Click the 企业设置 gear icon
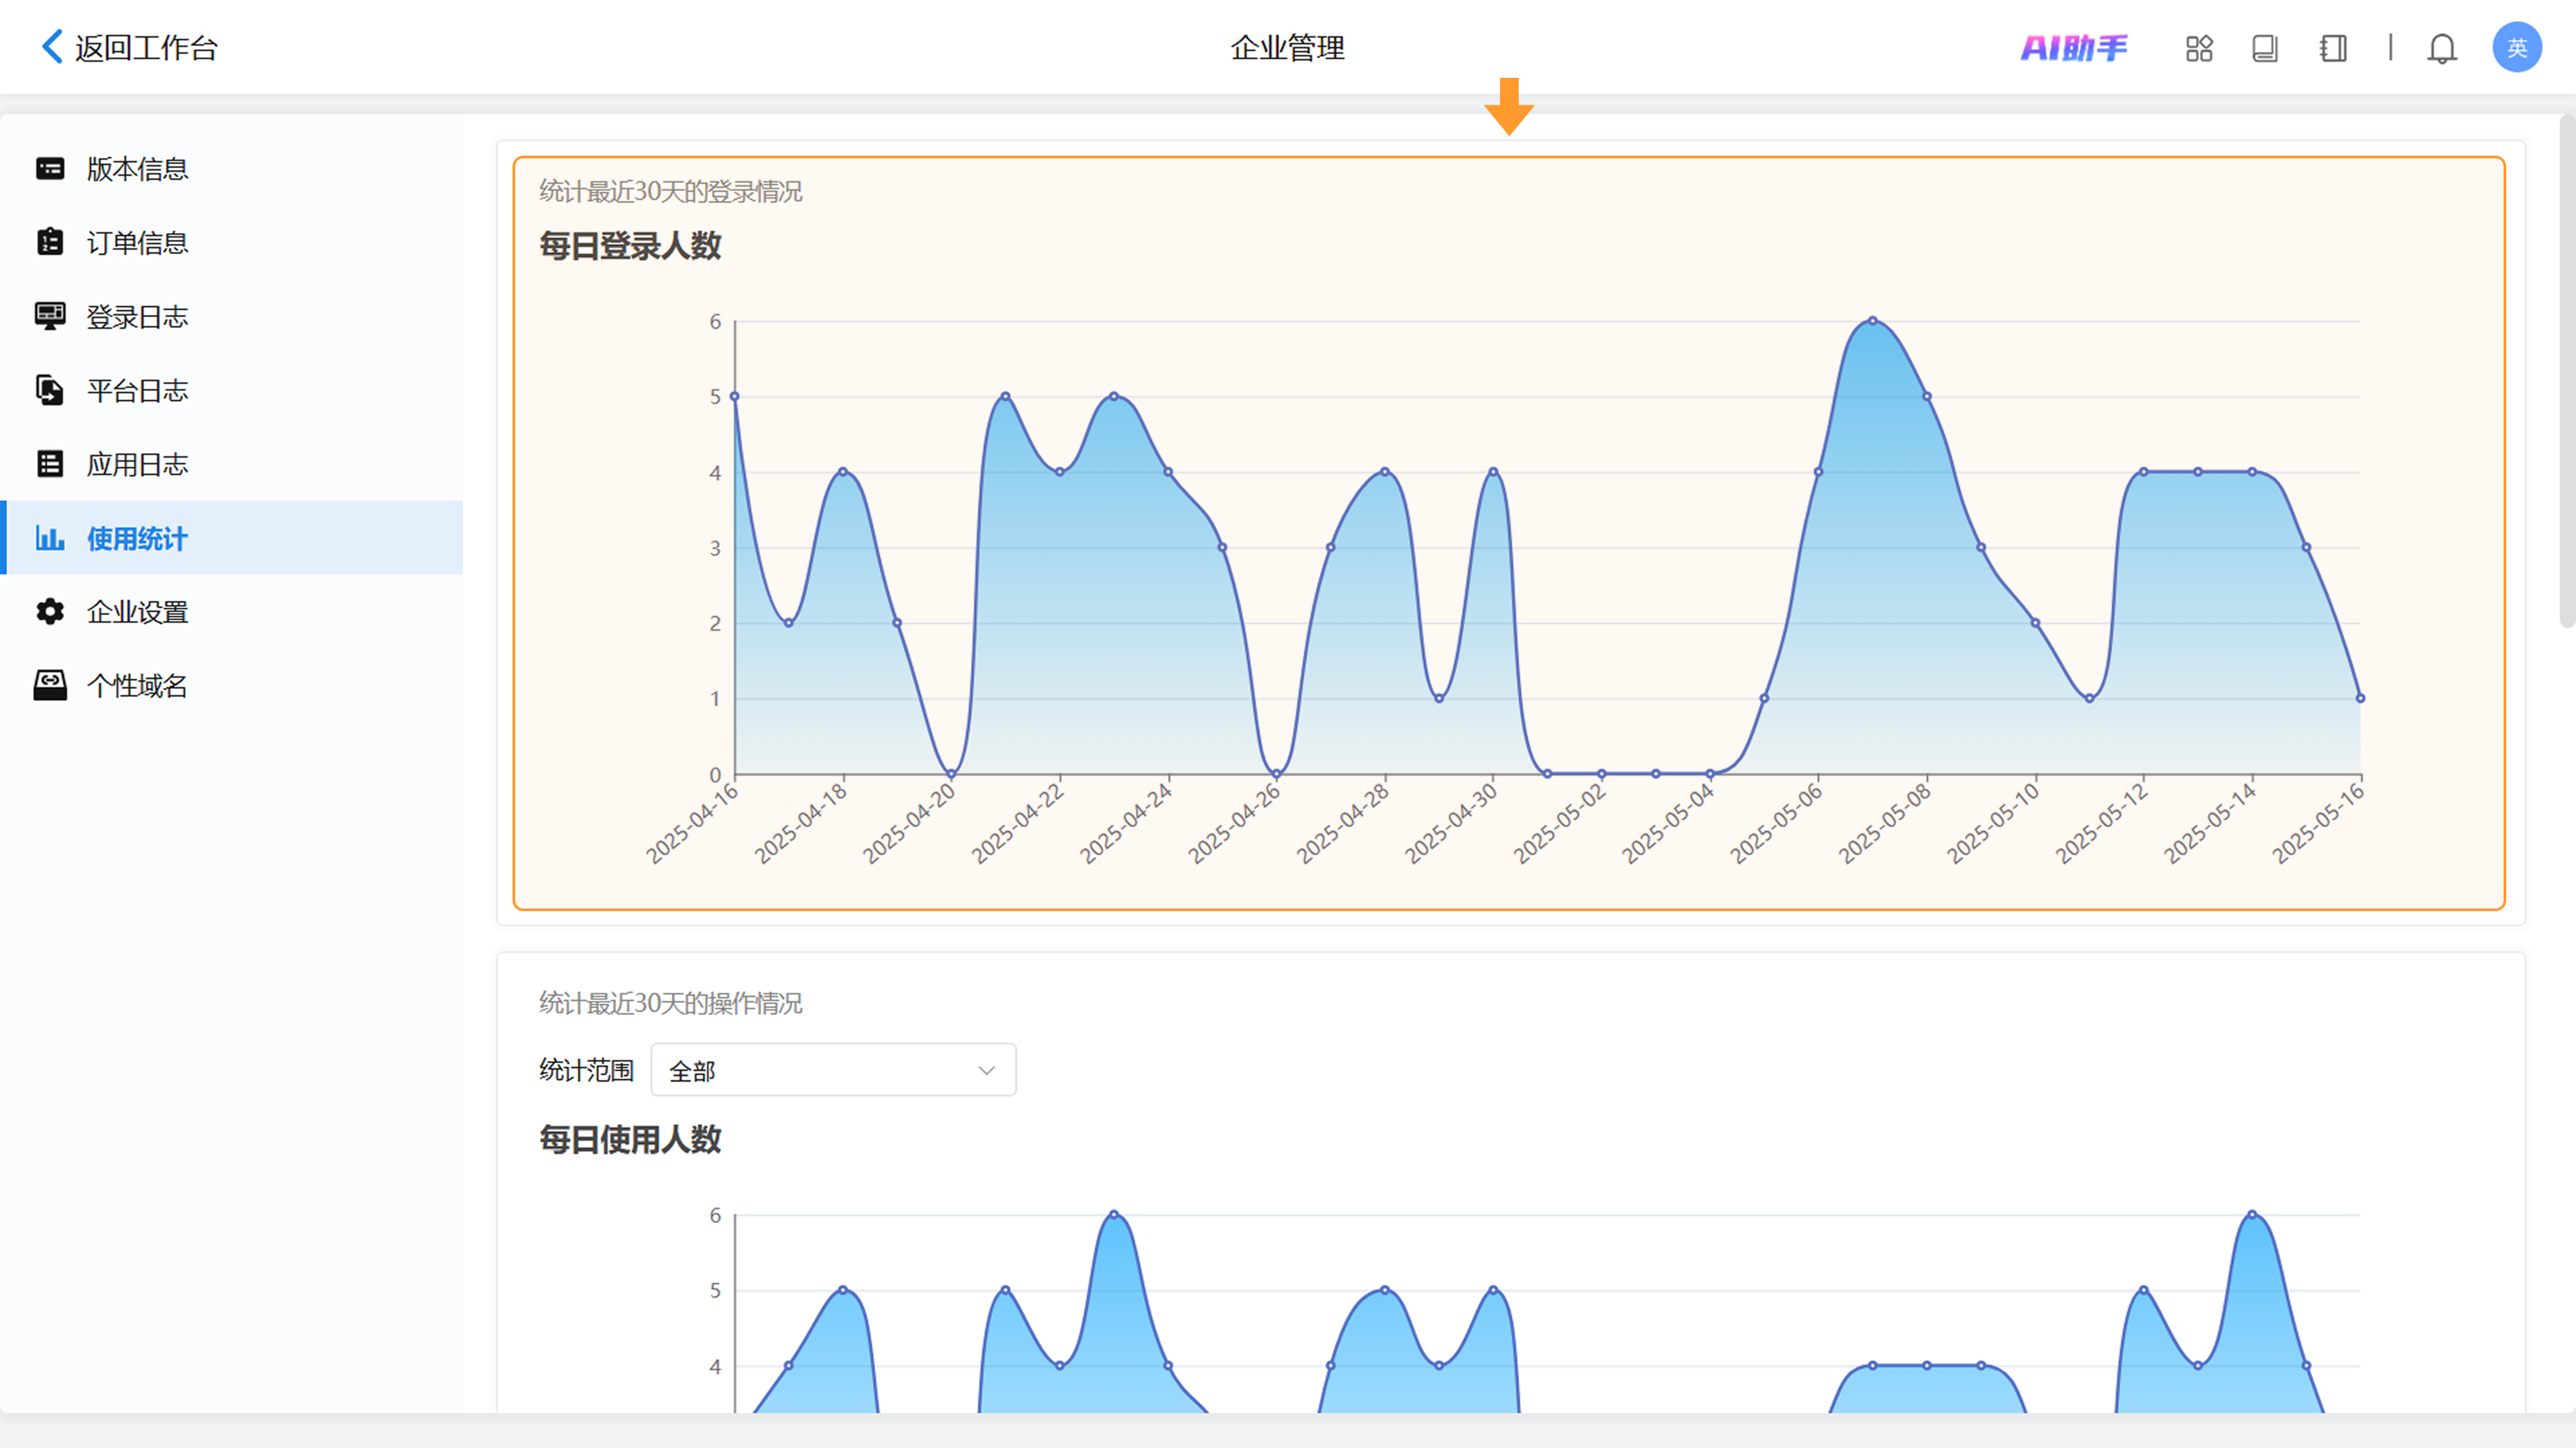 (50, 611)
